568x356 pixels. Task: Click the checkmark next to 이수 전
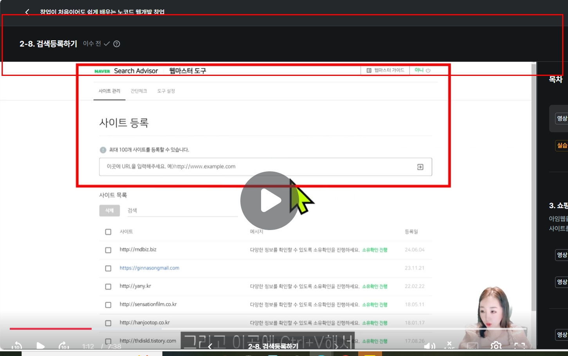point(106,44)
